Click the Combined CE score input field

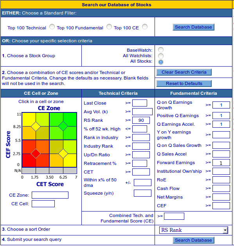(174, 216)
